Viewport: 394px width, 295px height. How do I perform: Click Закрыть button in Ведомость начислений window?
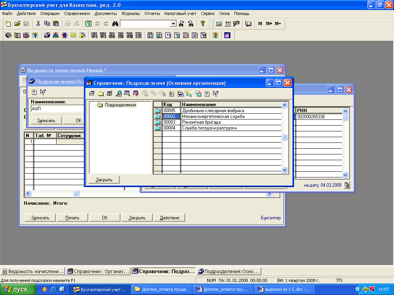click(x=137, y=218)
